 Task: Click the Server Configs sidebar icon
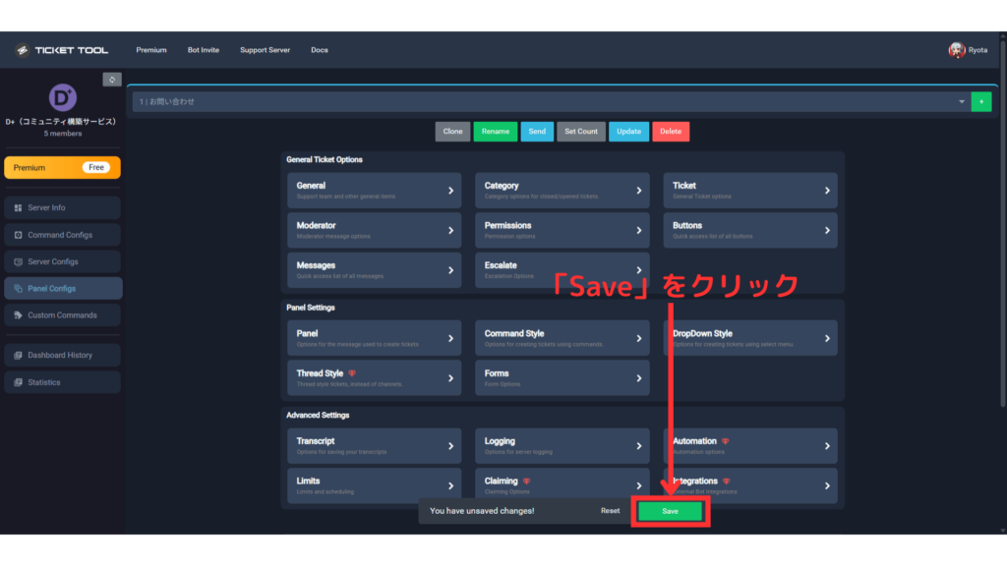point(18,261)
